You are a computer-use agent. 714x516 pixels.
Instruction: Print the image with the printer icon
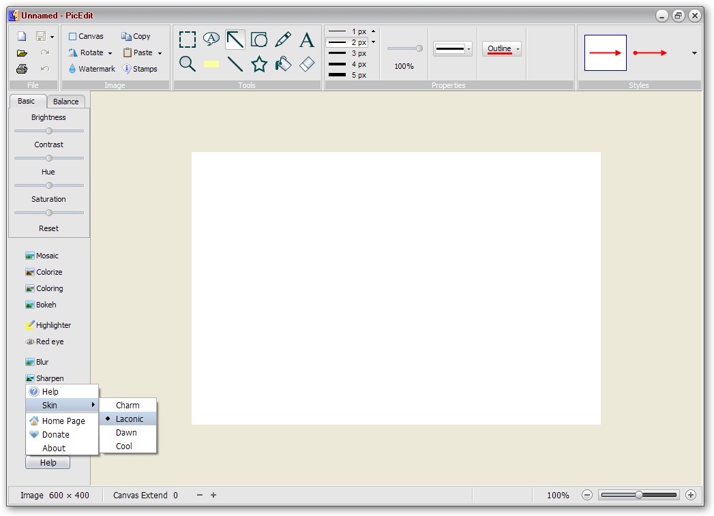click(22, 69)
